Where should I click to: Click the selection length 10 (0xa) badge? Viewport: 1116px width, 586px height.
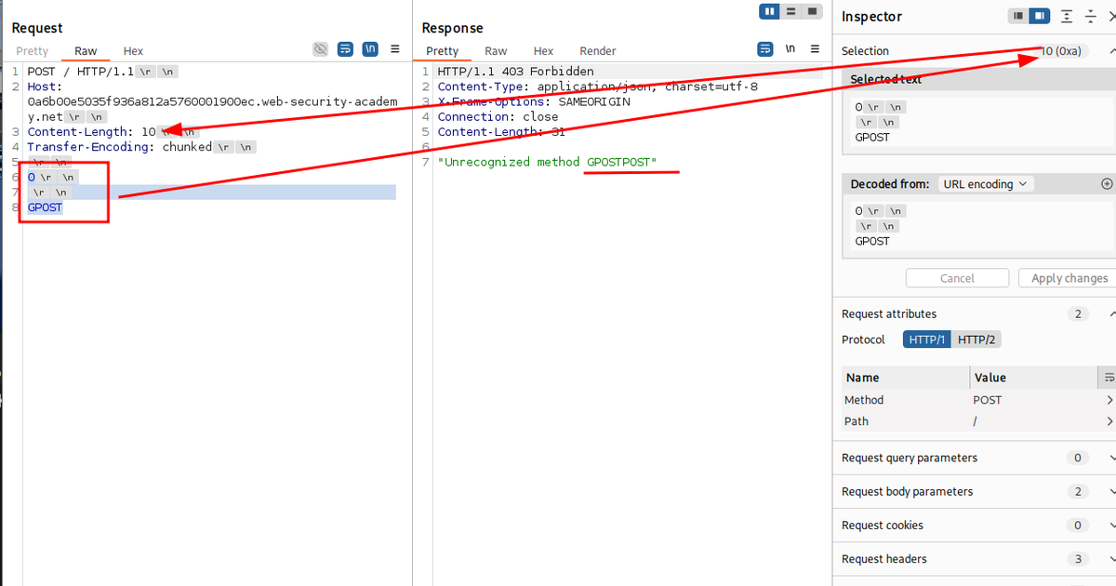[1062, 51]
